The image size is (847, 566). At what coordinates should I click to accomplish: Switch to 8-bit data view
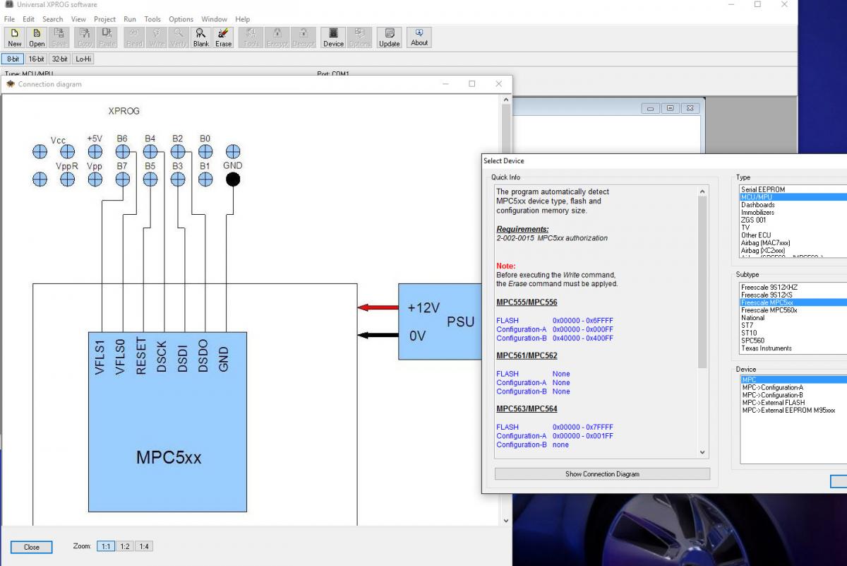13,59
